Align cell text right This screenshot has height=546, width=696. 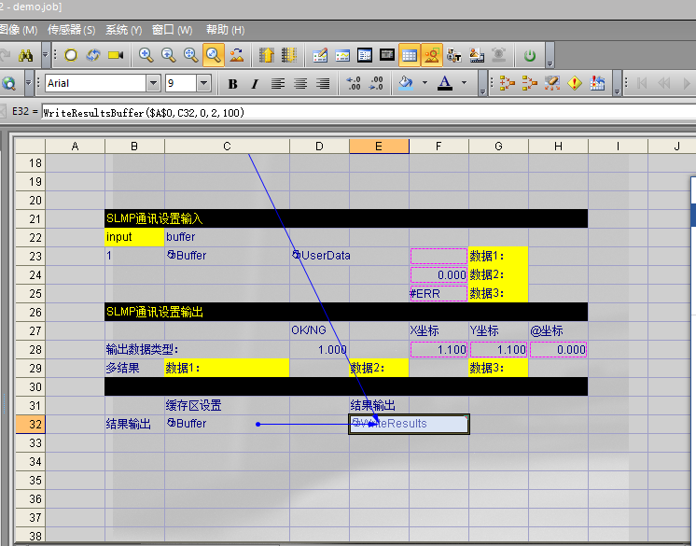tap(323, 83)
